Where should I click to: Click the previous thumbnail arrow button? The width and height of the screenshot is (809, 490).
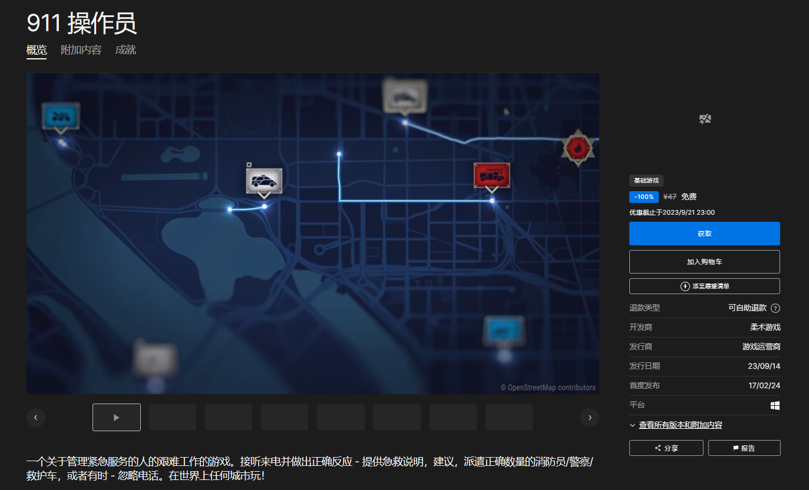[x=36, y=417]
